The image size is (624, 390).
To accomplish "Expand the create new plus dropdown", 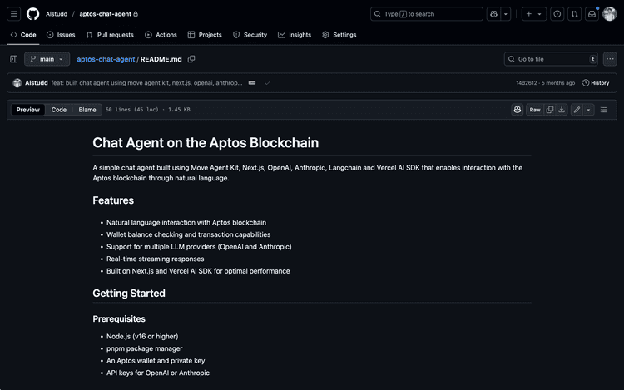I will (x=533, y=14).
